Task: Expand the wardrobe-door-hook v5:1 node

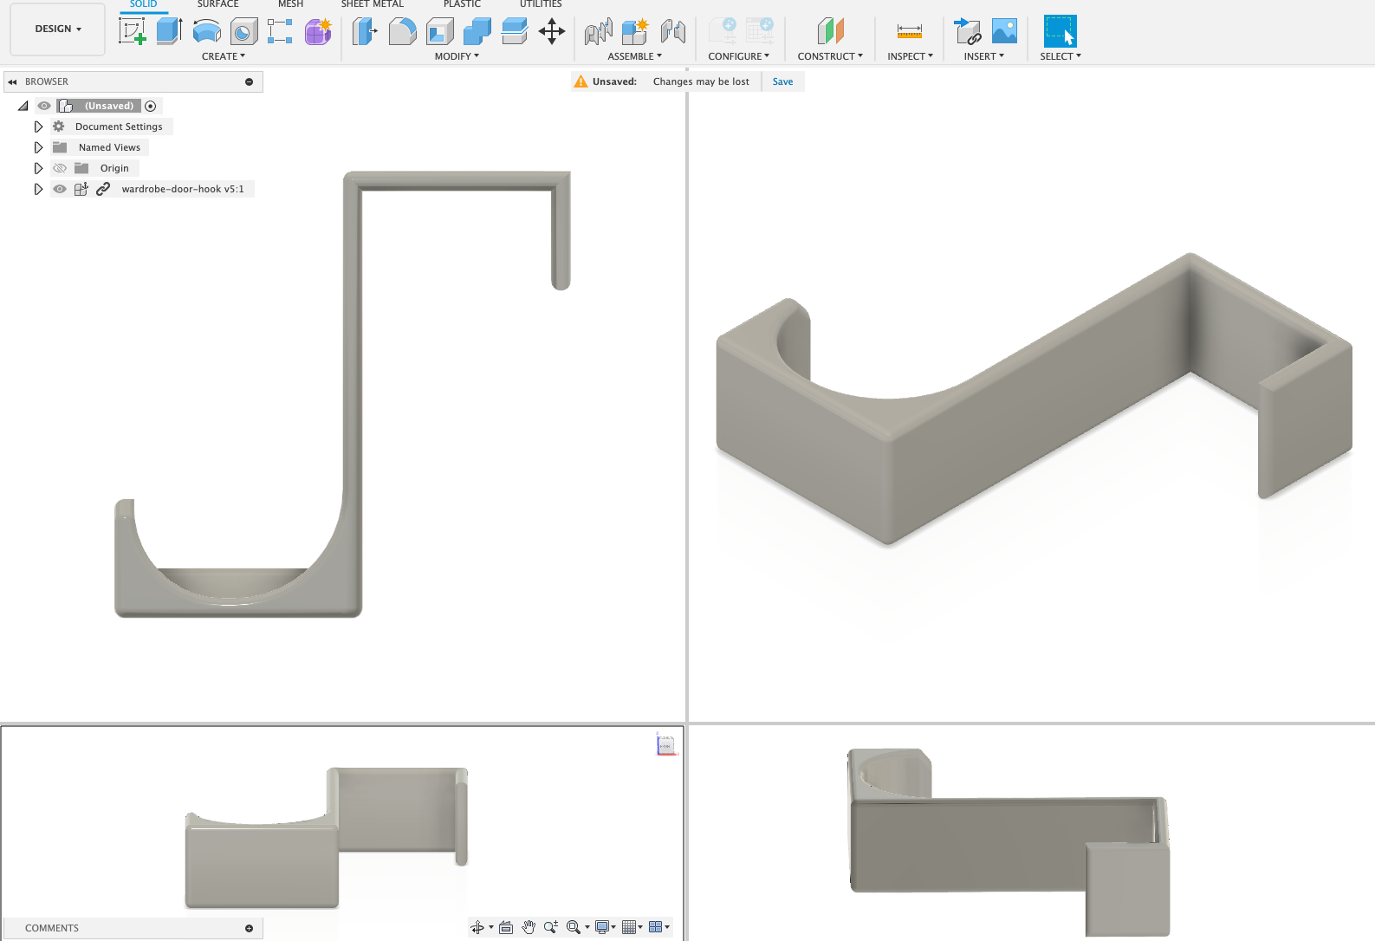Action: (38, 189)
